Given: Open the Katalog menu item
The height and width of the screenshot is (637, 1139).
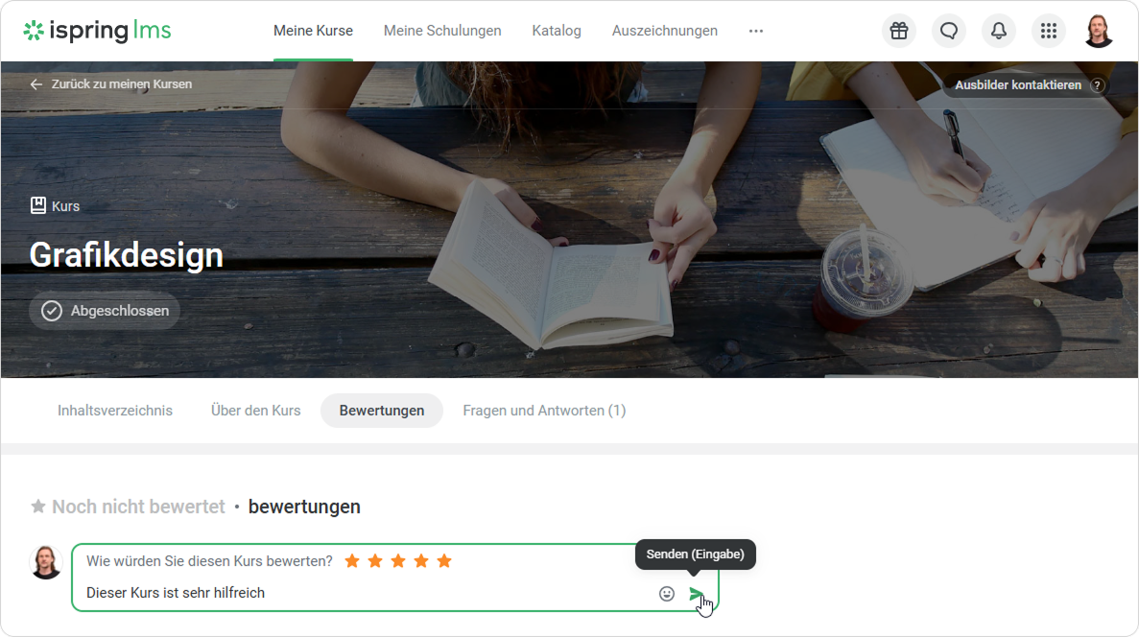Looking at the screenshot, I should pos(557,31).
